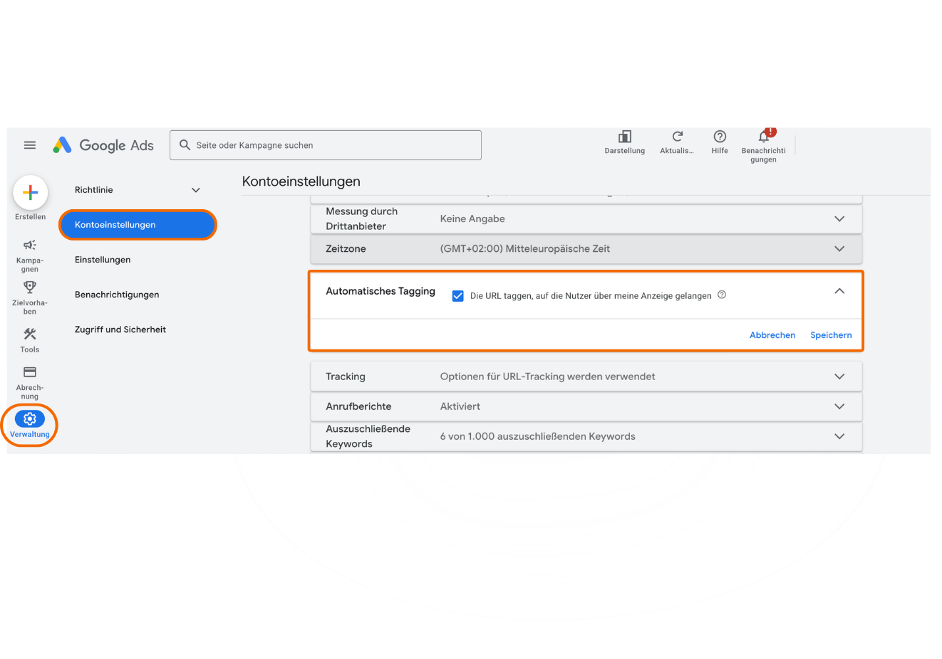Viewport: 942px width, 659px height.
Task: Expand the Tracking setting row
Action: point(839,376)
